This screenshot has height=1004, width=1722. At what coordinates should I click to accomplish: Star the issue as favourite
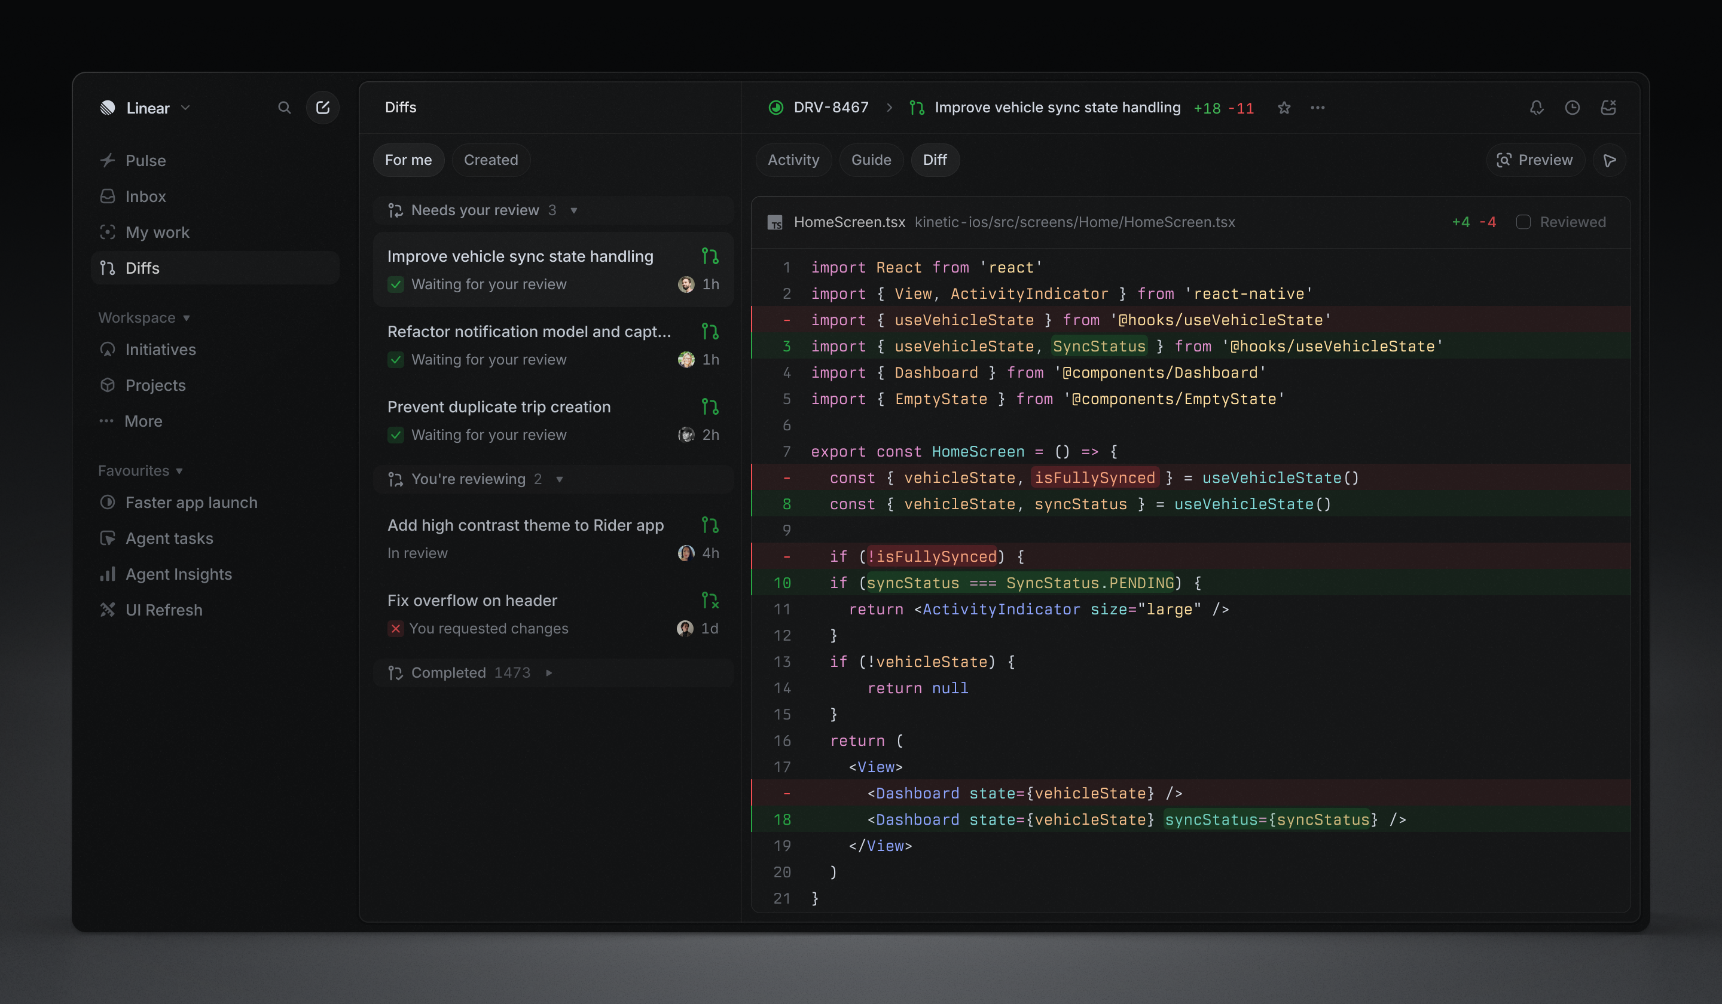(x=1284, y=108)
